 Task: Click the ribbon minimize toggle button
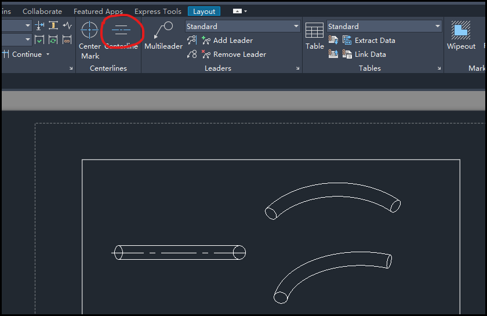coord(237,11)
